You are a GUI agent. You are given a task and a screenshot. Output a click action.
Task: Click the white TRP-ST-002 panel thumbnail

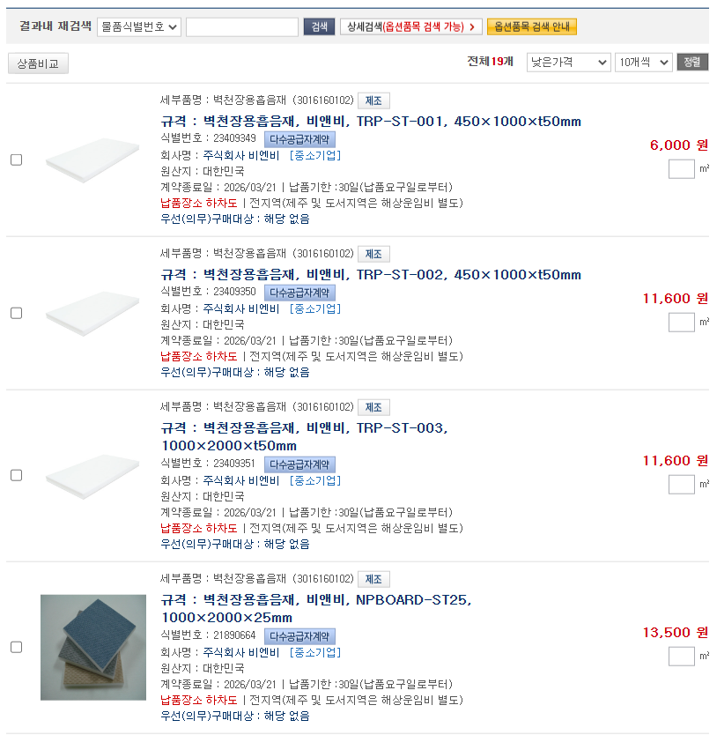[92, 314]
